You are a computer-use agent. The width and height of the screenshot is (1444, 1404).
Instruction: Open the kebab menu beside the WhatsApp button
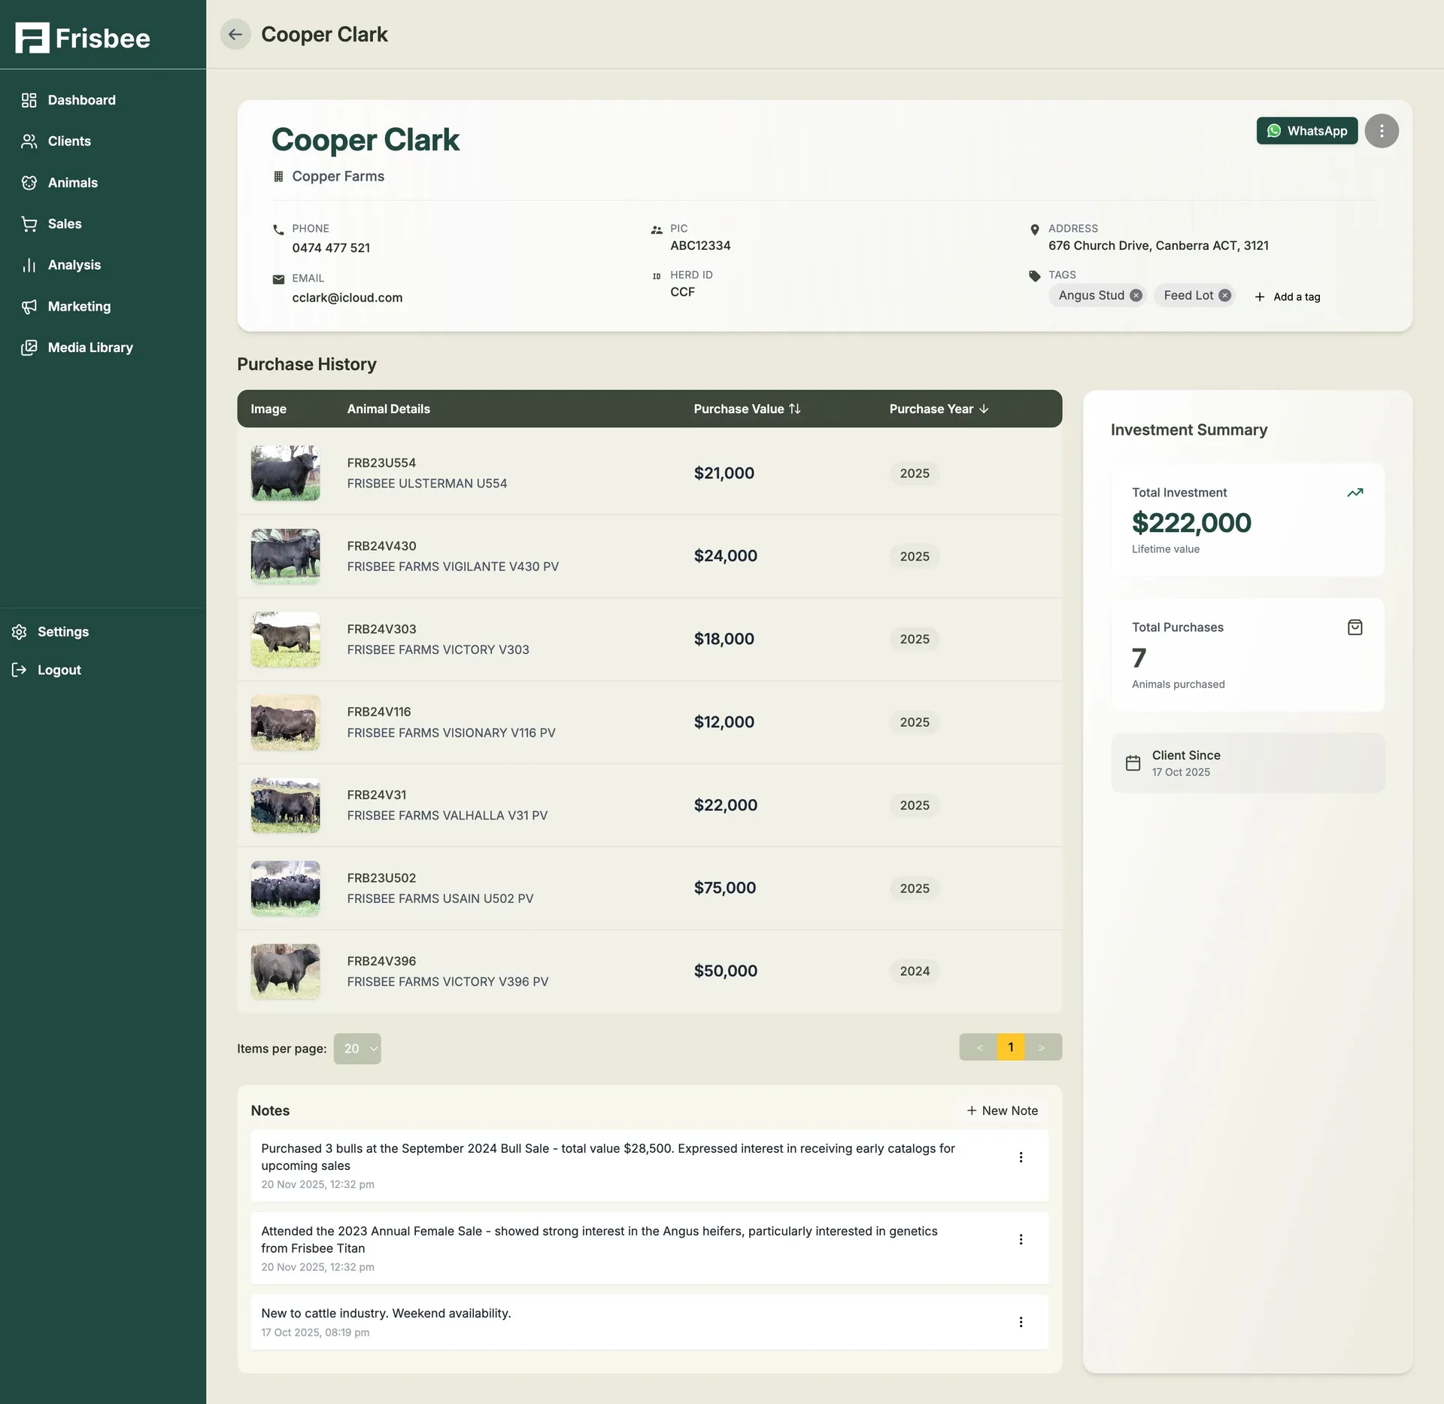point(1382,130)
